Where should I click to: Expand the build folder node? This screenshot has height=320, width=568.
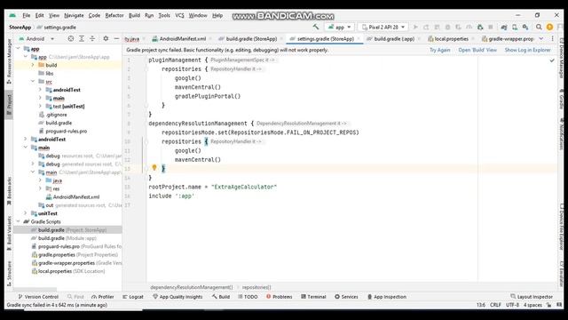click(33, 65)
